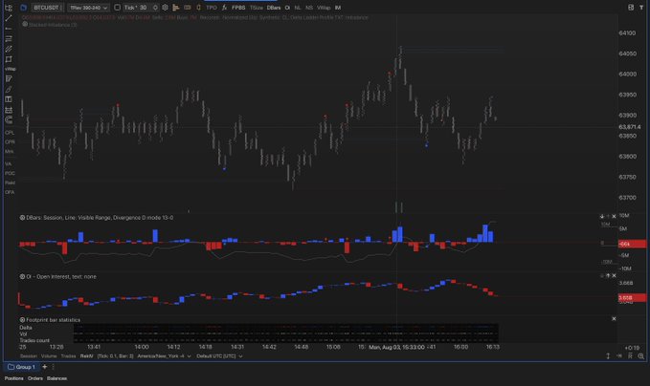Expand the America/New_York timezone dropdown
This screenshot has width=650, height=386.
(x=164, y=356)
